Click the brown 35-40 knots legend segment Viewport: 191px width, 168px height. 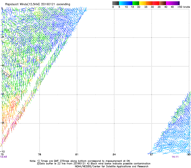tap(163, 3)
